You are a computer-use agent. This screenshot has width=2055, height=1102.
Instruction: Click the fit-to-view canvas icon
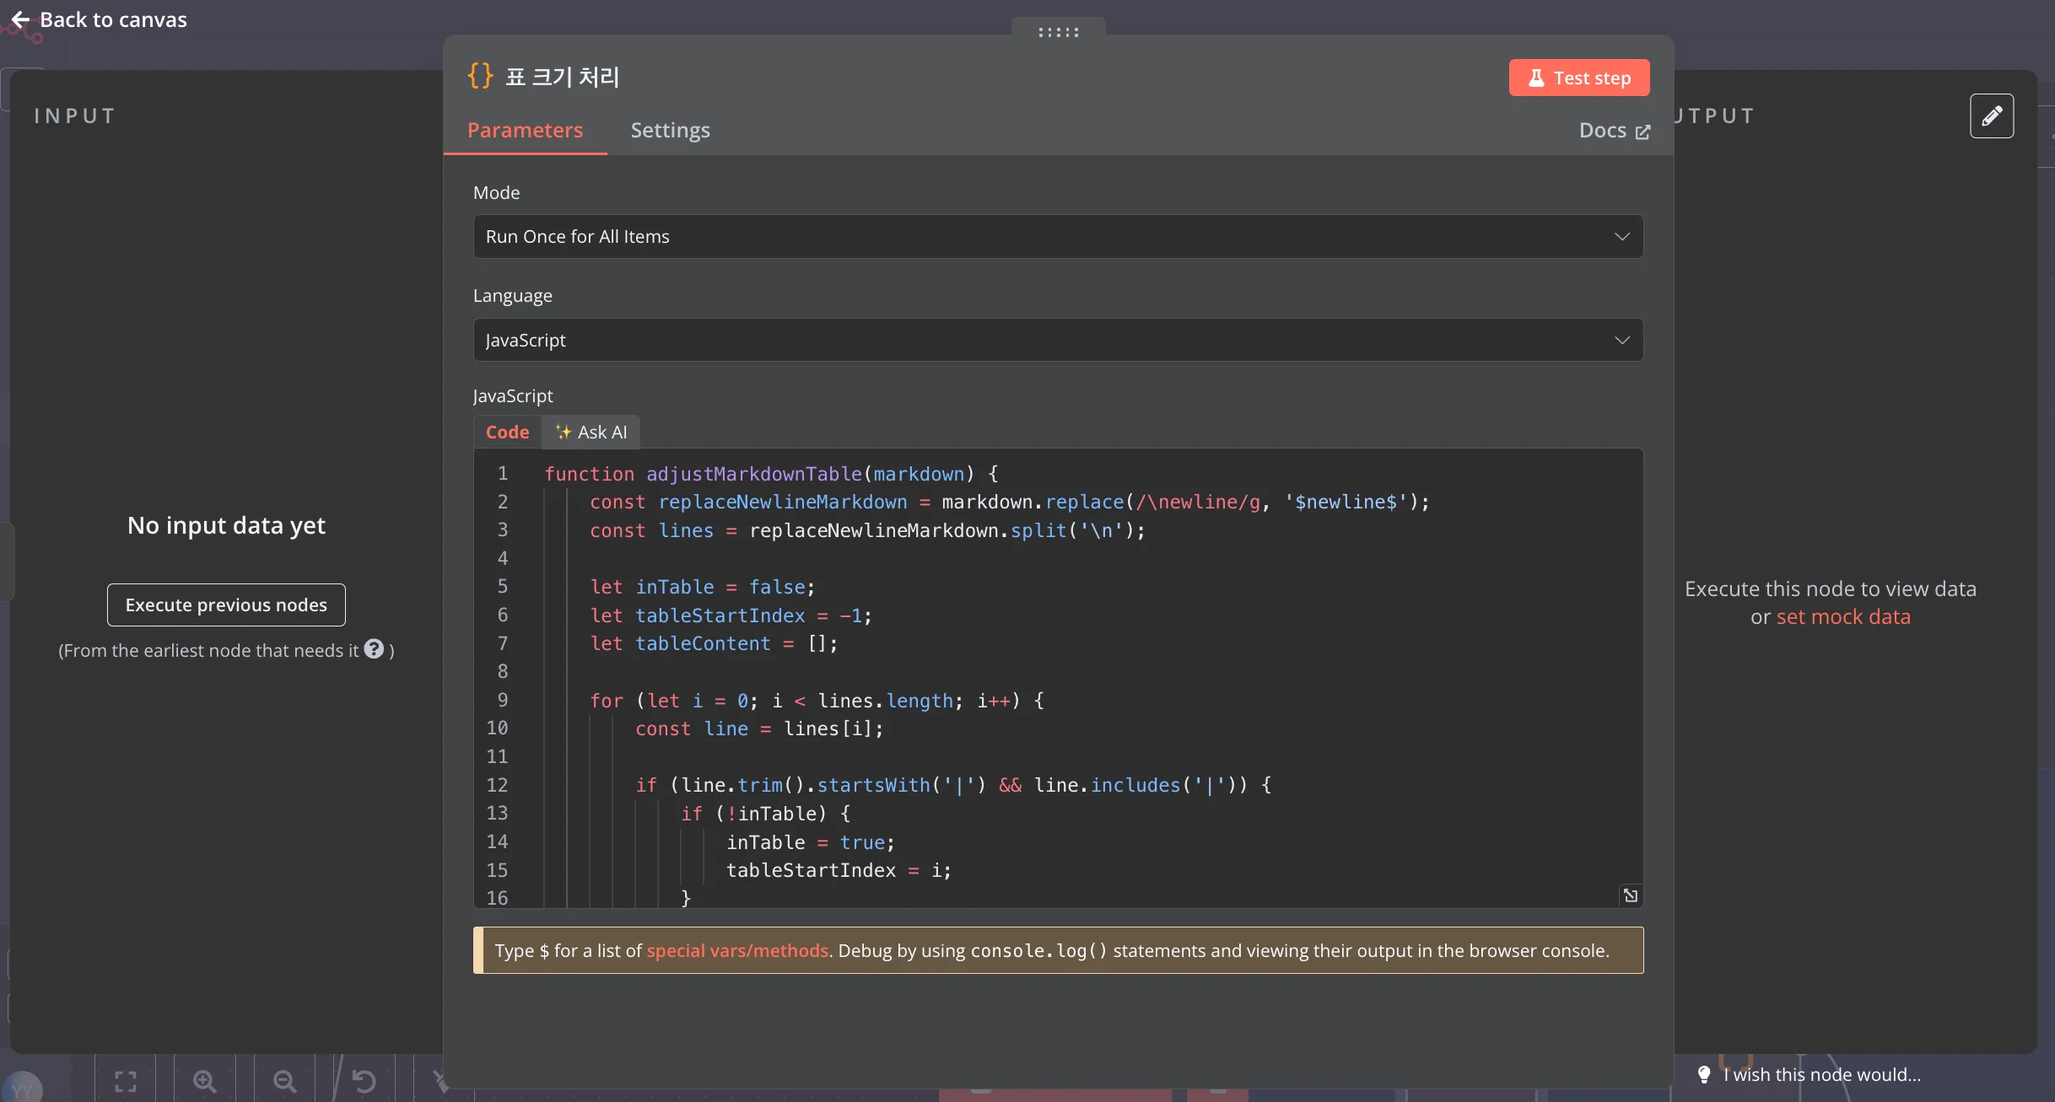point(126,1081)
